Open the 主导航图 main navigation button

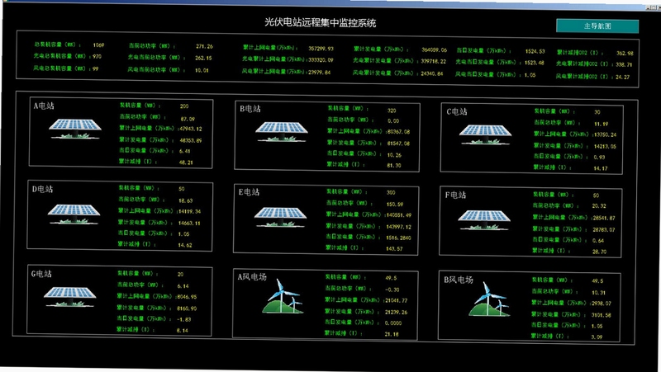[x=597, y=26]
